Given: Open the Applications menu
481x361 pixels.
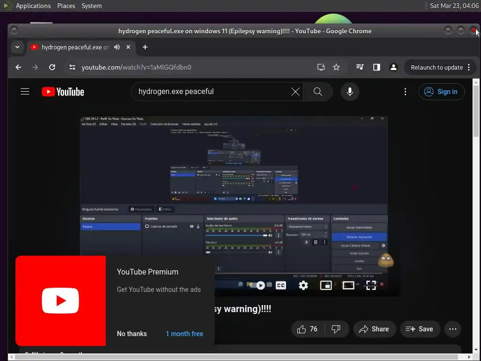Looking at the screenshot, I should pyautogui.click(x=33, y=6).
